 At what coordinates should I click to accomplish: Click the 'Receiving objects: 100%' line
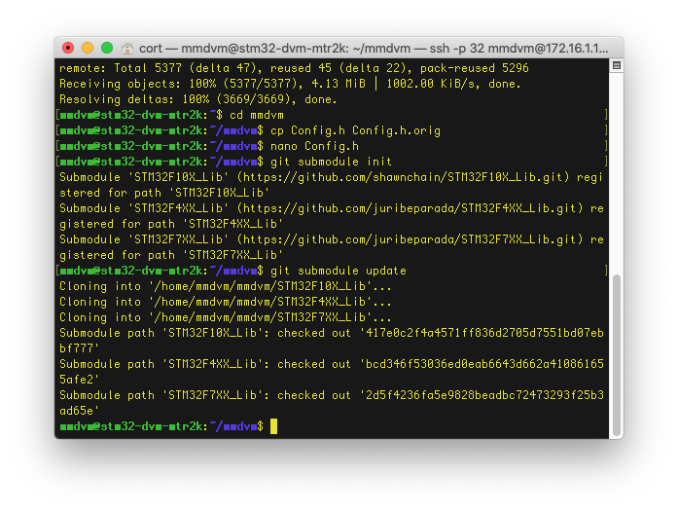tap(290, 84)
